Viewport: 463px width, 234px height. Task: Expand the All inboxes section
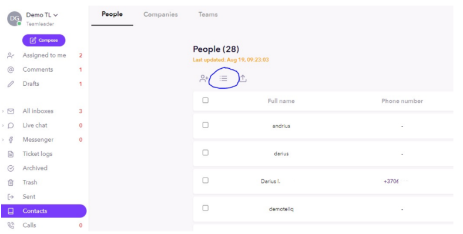(x=3, y=111)
